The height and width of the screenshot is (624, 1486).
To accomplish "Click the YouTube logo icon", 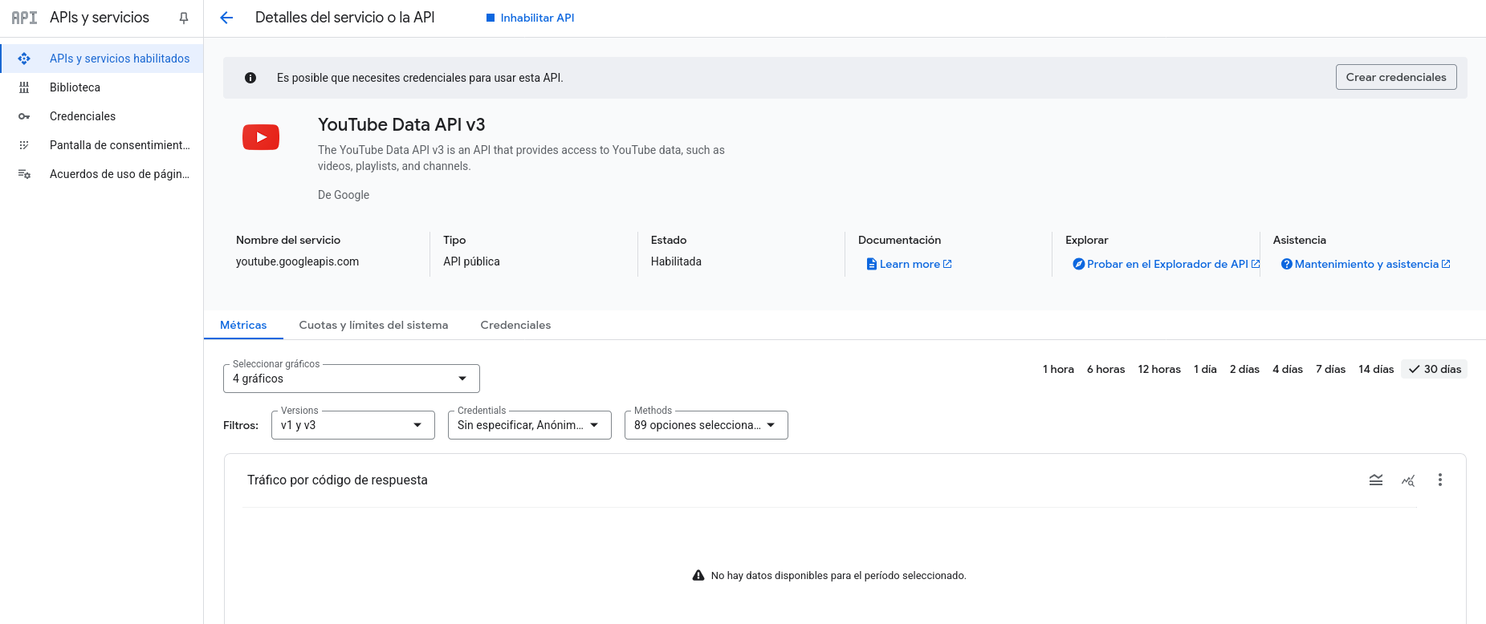I will click(261, 137).
